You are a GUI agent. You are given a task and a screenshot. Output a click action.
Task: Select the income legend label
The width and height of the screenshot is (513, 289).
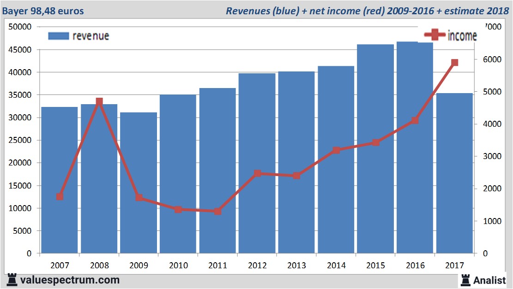pos(462,35)
